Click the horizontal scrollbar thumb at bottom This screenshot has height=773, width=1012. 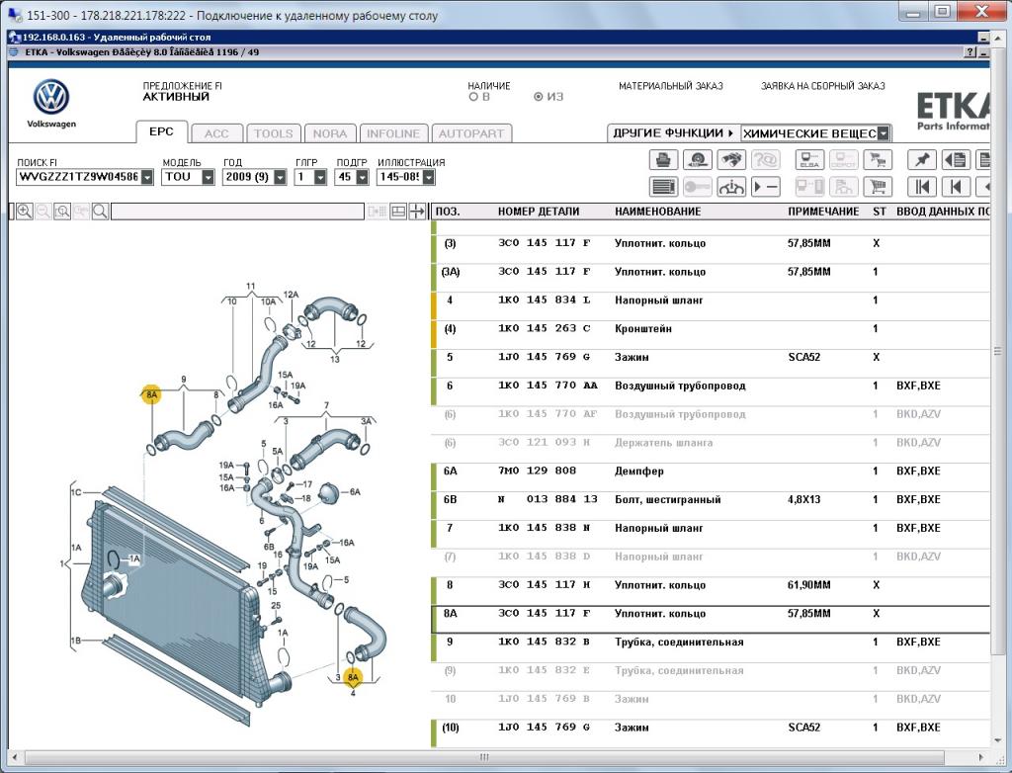484,757
